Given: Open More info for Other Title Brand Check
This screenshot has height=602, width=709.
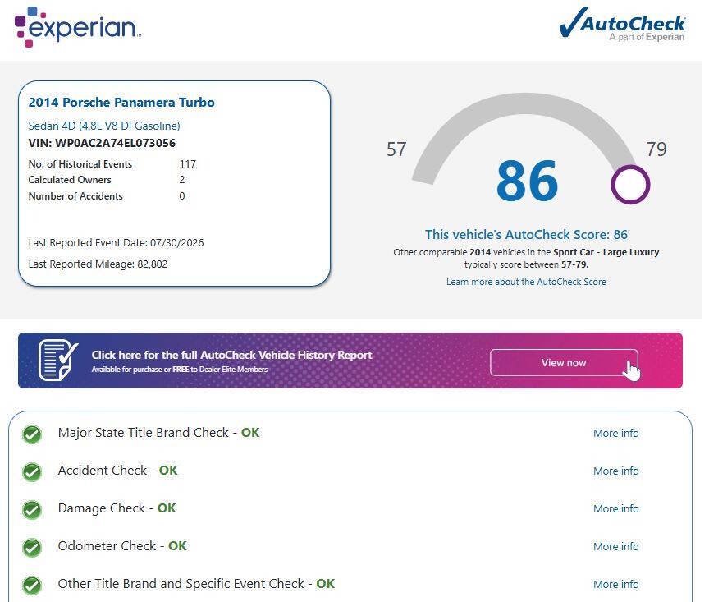Looking at the screenshot, I should 615,585.
